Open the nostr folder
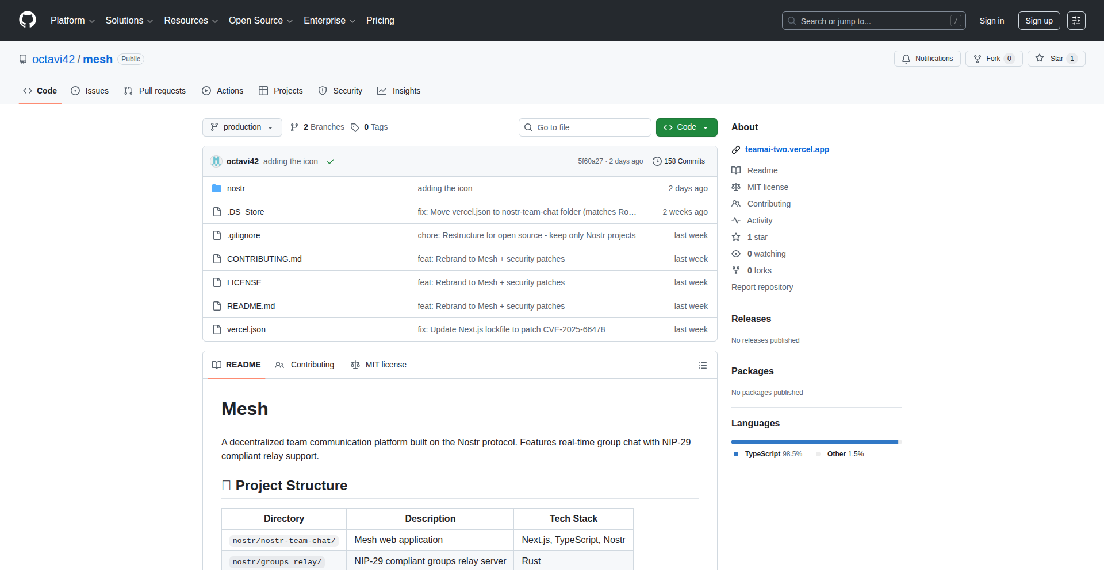 pyautogui.click(x=236, y=188)
